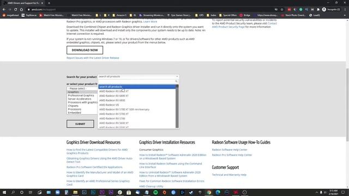Select Professional Graphics category
This screenshot has width=349, height=196.
[81, 95]
